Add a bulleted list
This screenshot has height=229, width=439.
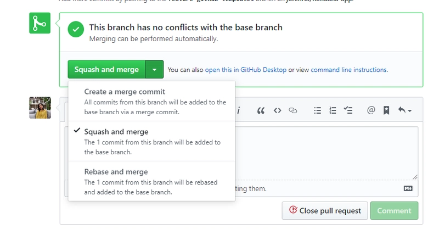[317, 110]
